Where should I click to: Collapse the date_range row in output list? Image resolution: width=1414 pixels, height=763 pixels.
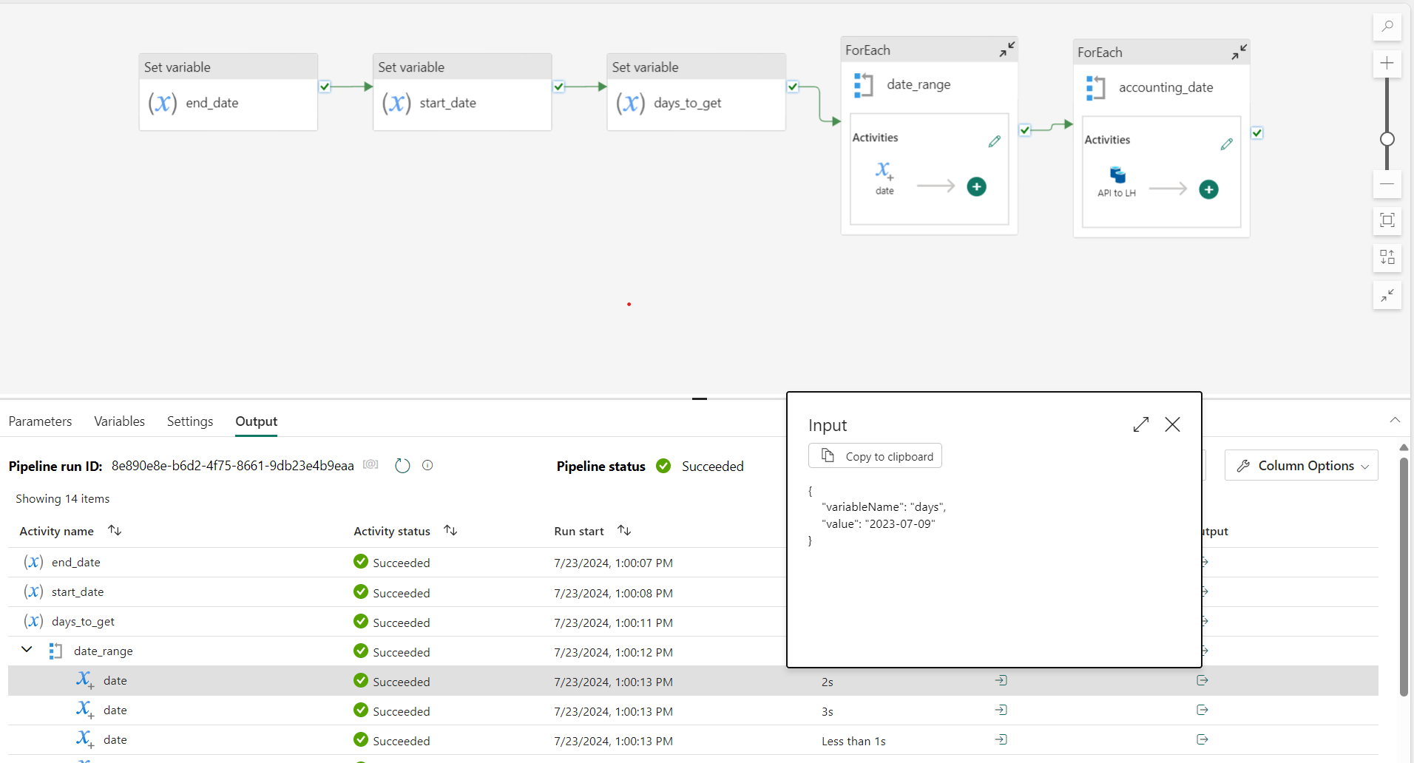(27, 650)
